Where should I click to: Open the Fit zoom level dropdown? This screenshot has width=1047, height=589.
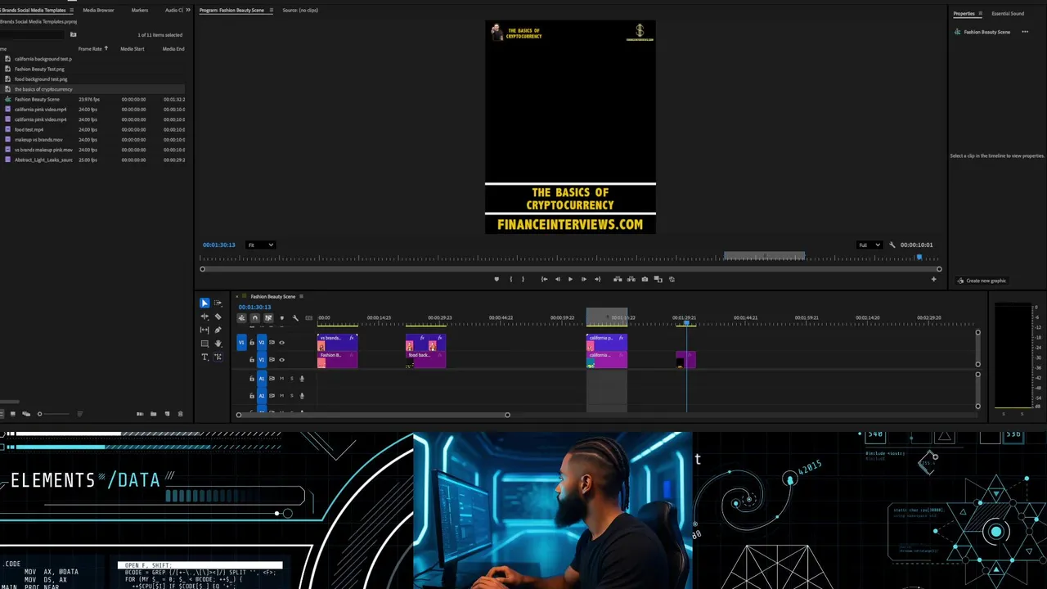pyautogui.click(x=261, y=245)
